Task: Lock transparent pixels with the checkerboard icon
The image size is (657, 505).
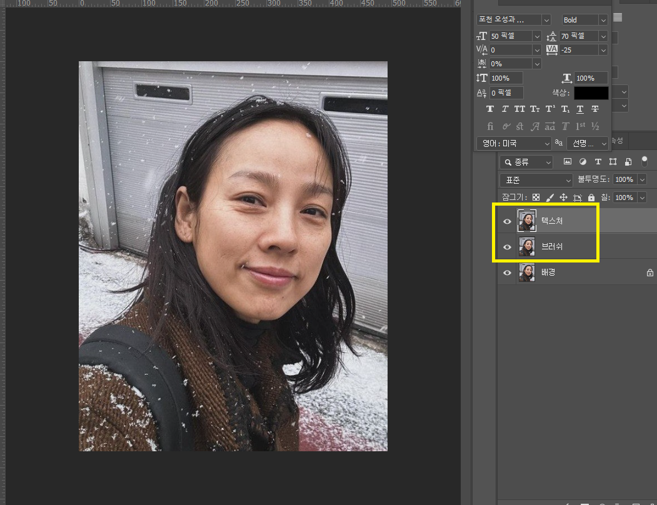Action: 536,197
